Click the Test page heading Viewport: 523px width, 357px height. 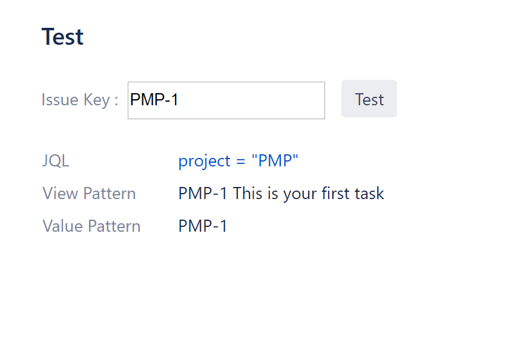coord(62,36)
